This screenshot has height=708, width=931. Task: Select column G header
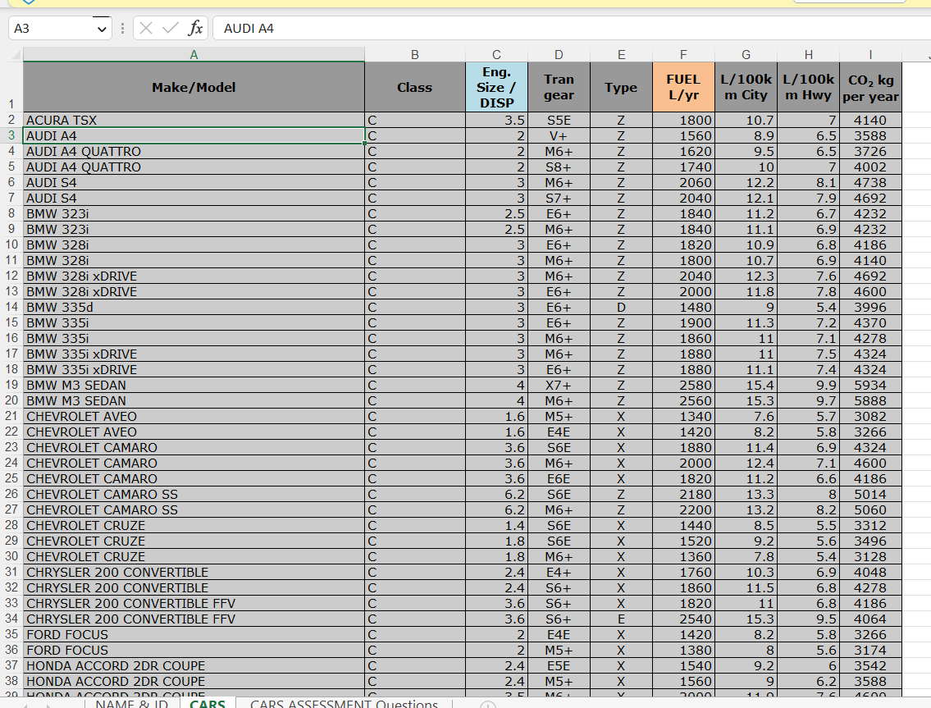pyautogui.click(x=746, y=55)
